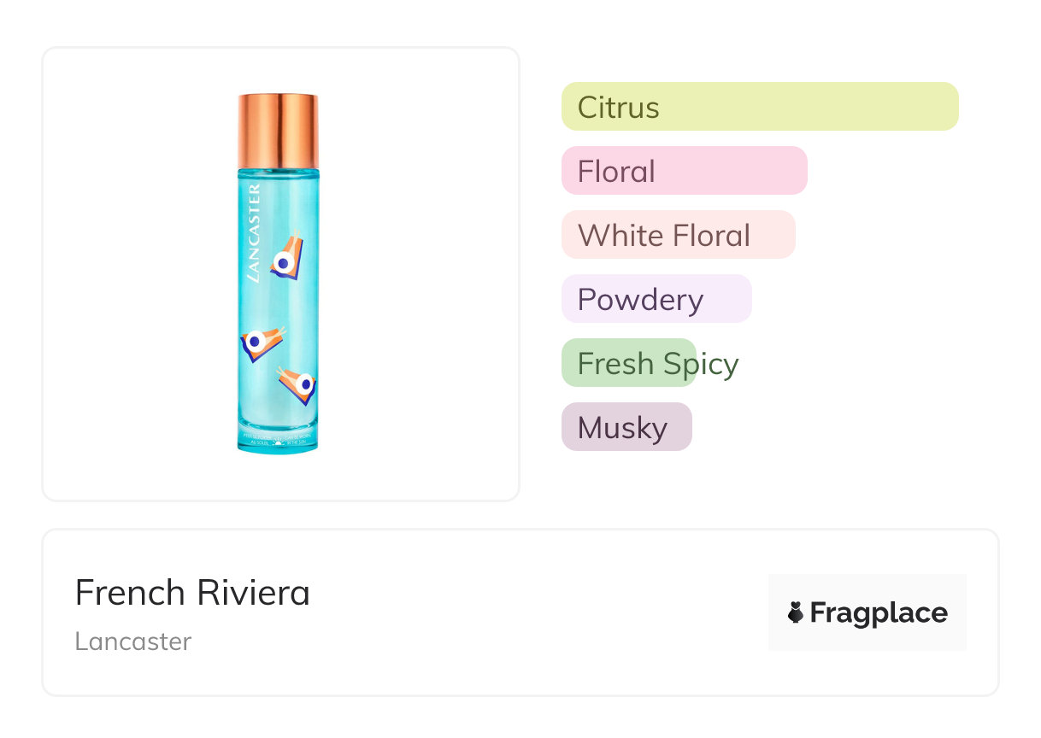Choose the White Floral accord bar
Image resolution: width=1041 pixels, height=738 pixels.
click(678, 235)
